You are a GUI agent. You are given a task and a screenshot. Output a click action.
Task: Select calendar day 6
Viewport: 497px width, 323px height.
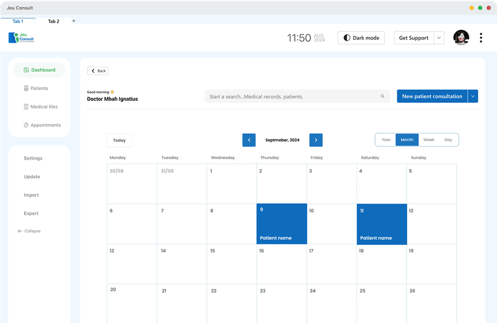click(x=132, y=224)
